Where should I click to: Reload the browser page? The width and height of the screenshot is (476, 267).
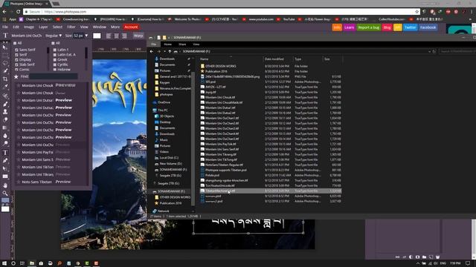click(18, 12)
